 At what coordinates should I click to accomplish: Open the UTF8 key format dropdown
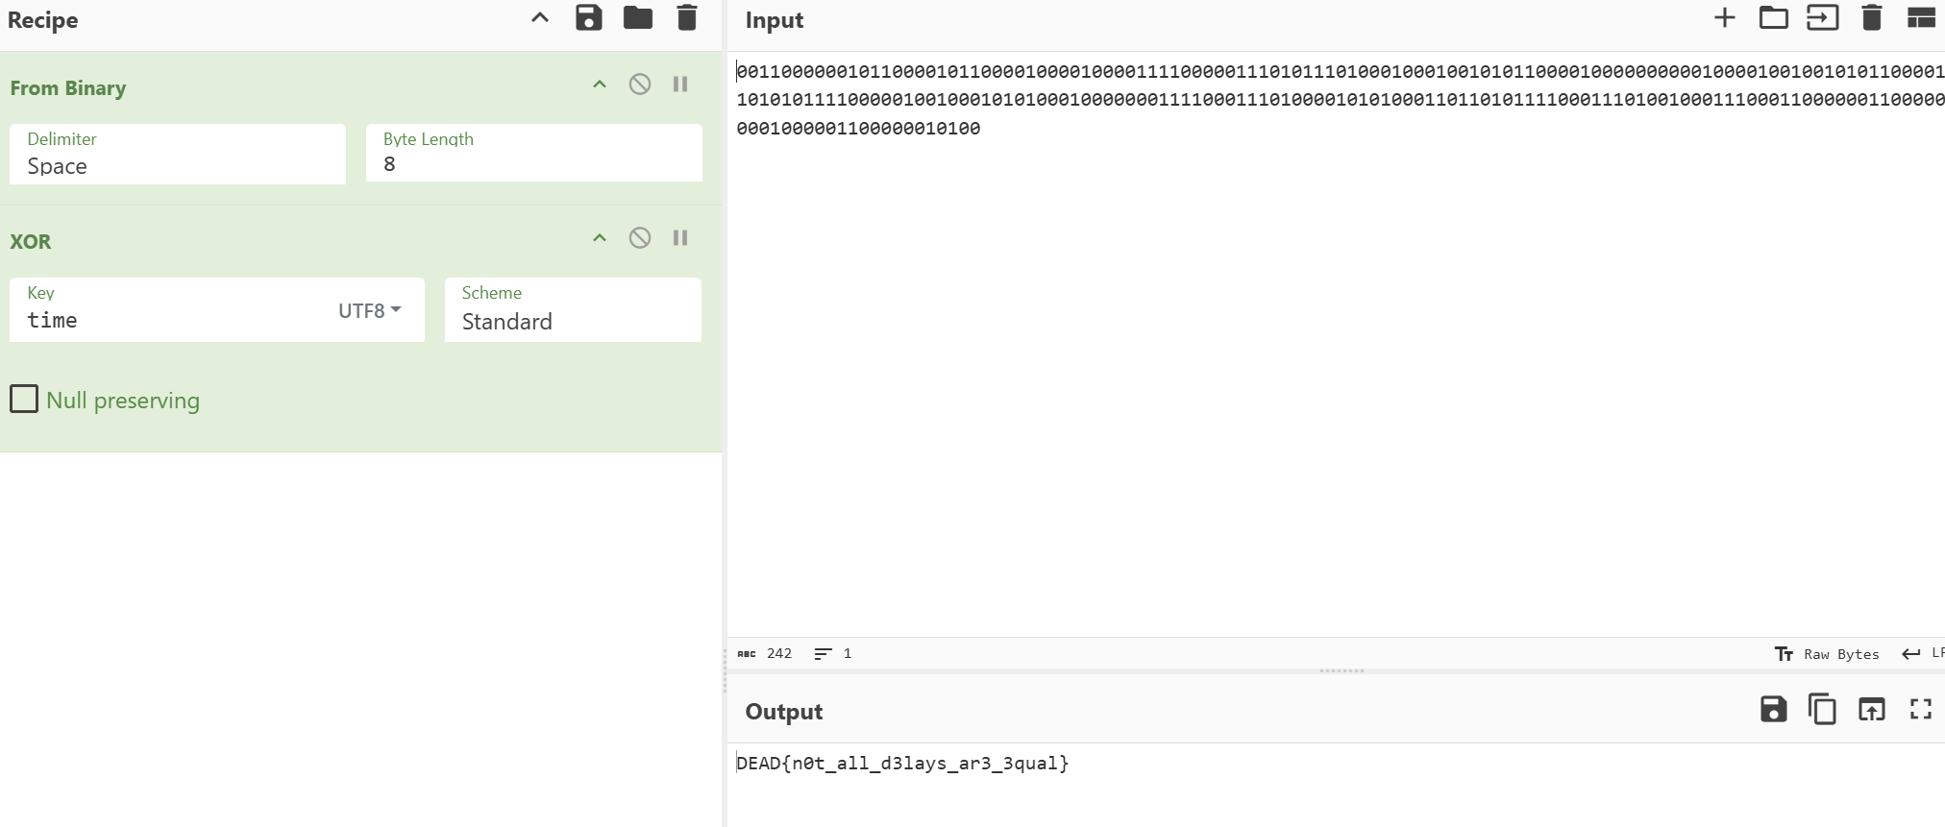pyautogui.click(x=370, y=310)
